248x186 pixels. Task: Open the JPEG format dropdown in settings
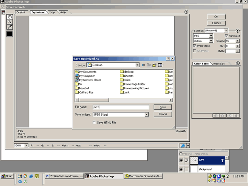pos(211,36)
